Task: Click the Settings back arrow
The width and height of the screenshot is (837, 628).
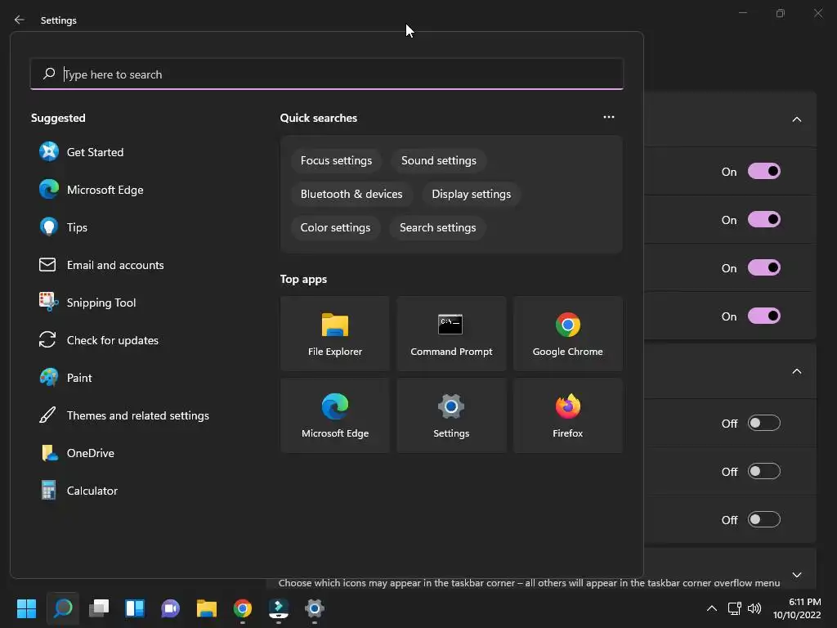Action: (20, 20)
